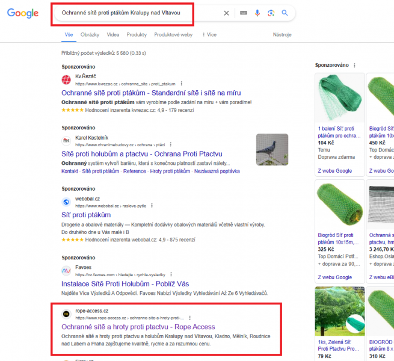Switch to the Obrázky tab
This screenshot has width=394, height=361.
pos(90,35)
